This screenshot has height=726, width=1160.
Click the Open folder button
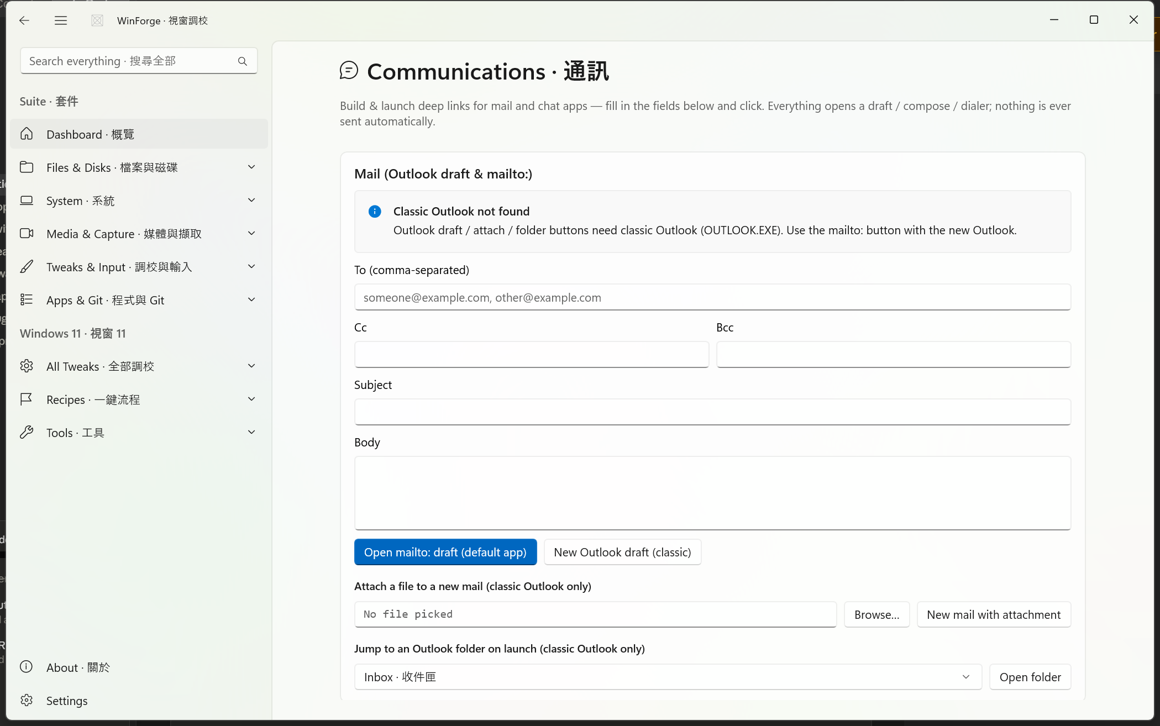(1030, 677)
